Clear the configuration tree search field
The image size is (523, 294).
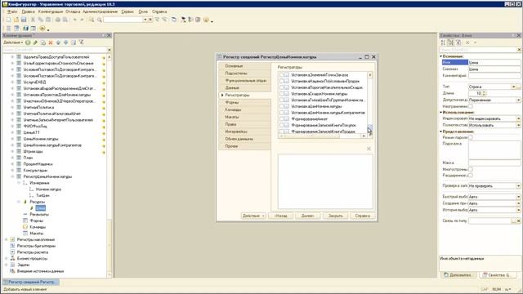coord(109,50)
